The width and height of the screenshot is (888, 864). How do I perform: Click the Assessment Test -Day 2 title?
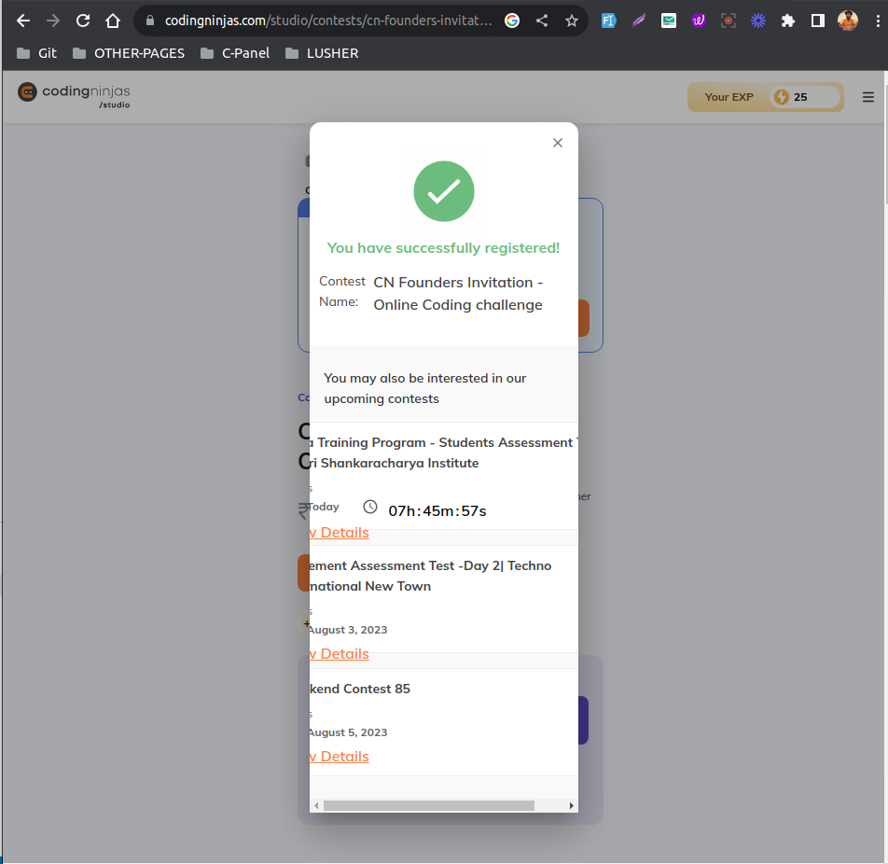click(x=430, y=576)
